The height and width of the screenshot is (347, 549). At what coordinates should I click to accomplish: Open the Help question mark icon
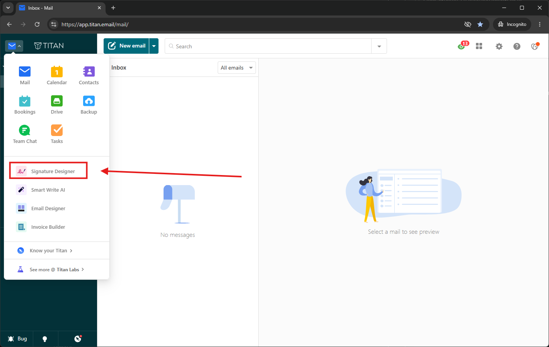517,46
